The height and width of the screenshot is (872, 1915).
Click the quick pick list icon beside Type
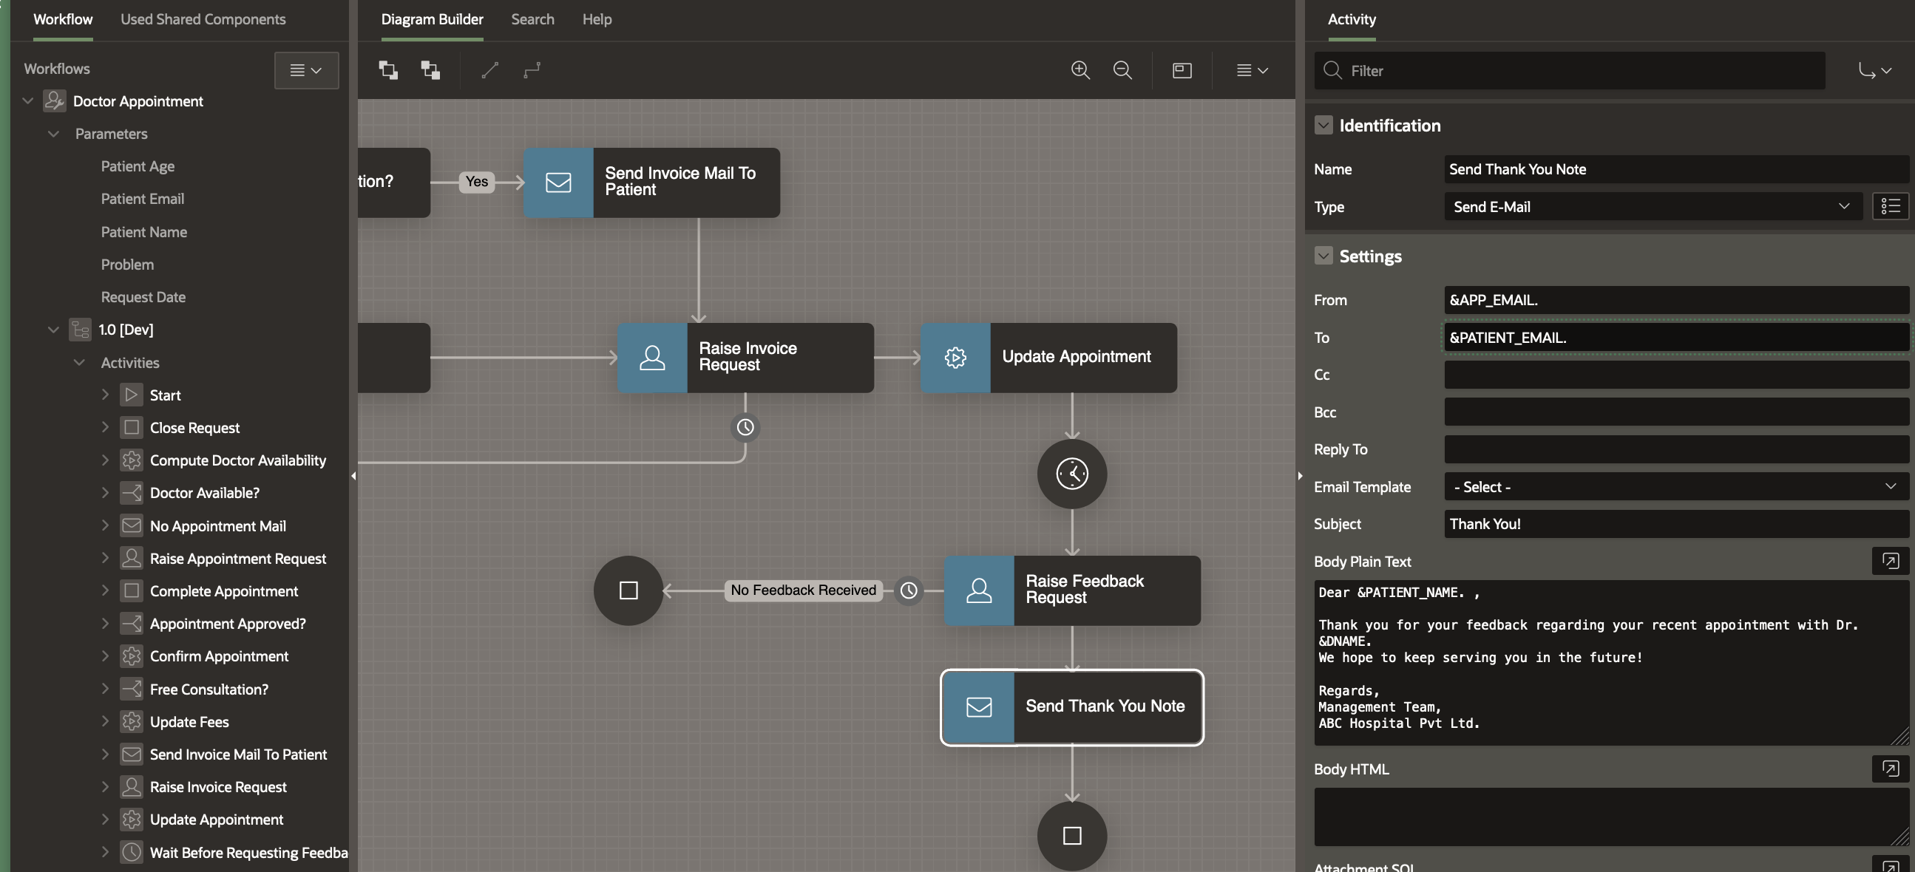pyautogui.click(x=1890, y=206)
